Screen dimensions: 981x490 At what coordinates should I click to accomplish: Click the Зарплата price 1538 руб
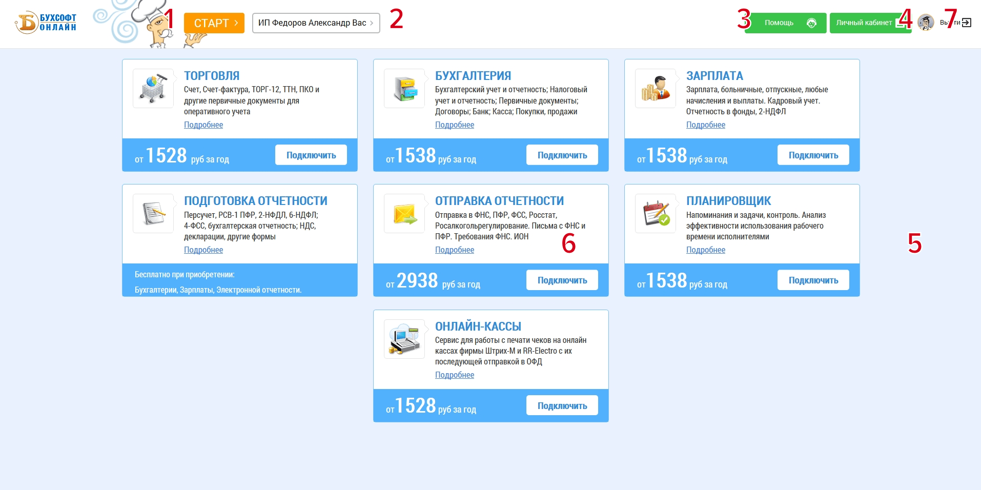coord(682,156)
